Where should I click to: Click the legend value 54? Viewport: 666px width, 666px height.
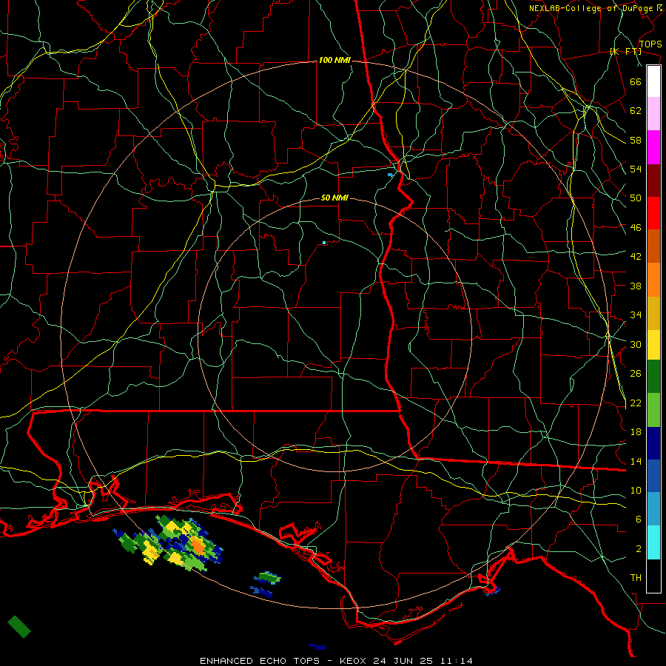[x=636, y=169]
